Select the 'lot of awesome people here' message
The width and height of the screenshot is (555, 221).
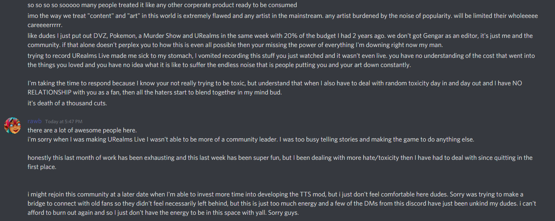coord(82,130)
